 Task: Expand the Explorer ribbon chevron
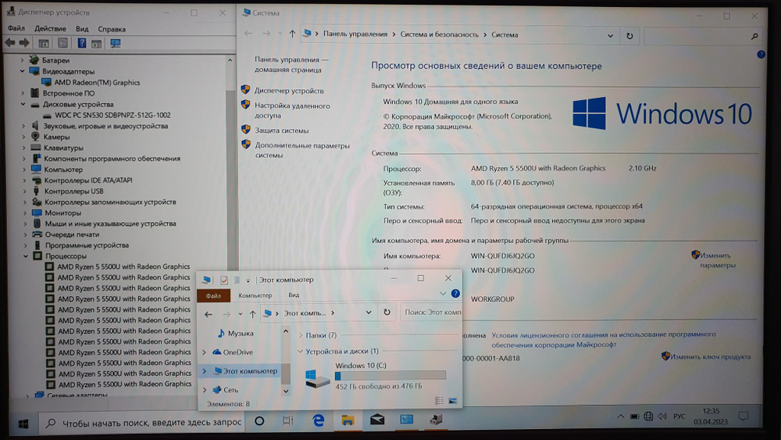[442, 293]
